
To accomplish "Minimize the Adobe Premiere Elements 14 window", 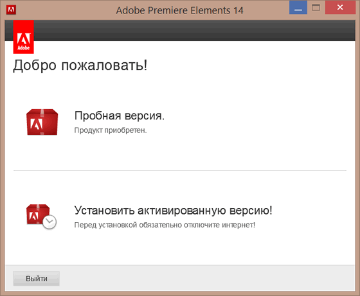I will [x=298, y=8].
